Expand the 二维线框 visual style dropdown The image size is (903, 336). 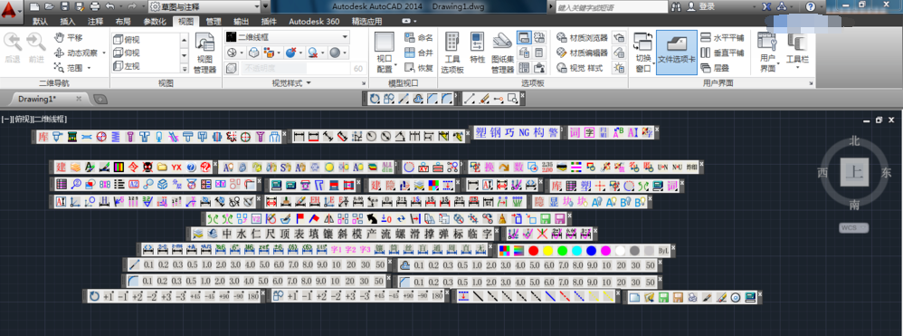287,37
